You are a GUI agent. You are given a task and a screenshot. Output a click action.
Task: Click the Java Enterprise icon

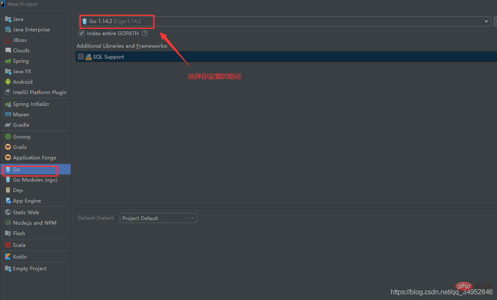click(8, 30)
